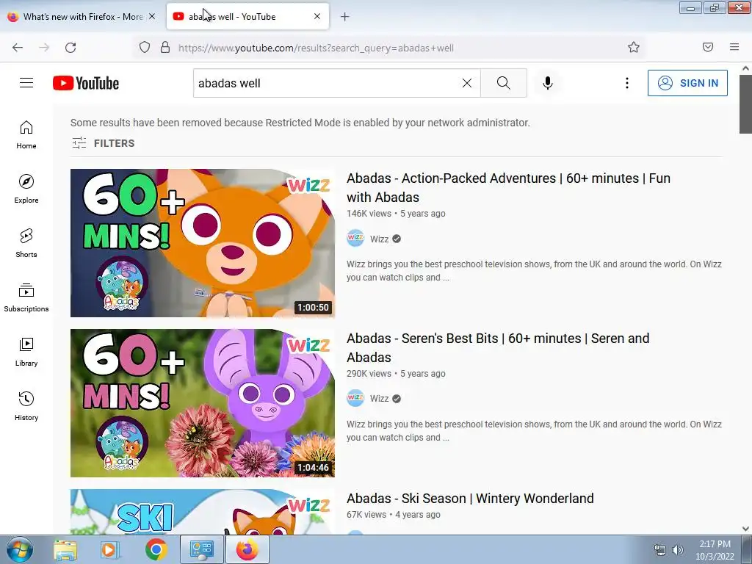This screenshot has height=564, width=752.
Task: Open Wizz channel name under Seren's Best Bits
Action: tap(380, 399)
